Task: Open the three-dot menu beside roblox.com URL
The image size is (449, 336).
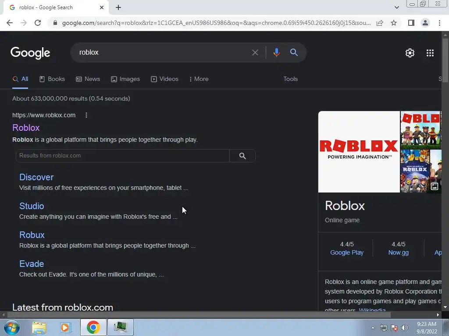Action: click(x=86, y=115)
